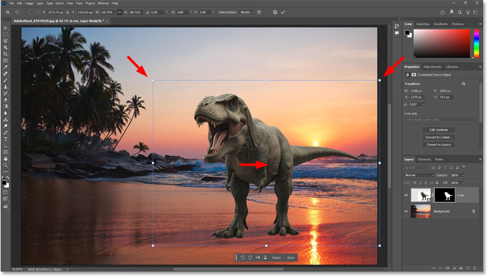
Task: Click the Home icon in options bar
Action: point(8,13)
